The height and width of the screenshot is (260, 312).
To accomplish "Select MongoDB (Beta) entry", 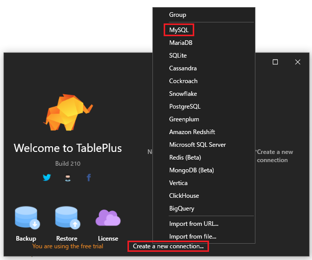I will (204, 170).
